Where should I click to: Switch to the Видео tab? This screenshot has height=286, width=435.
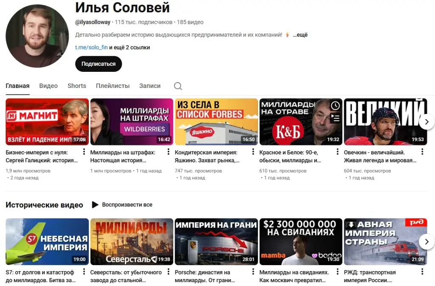tap(48, 86)
